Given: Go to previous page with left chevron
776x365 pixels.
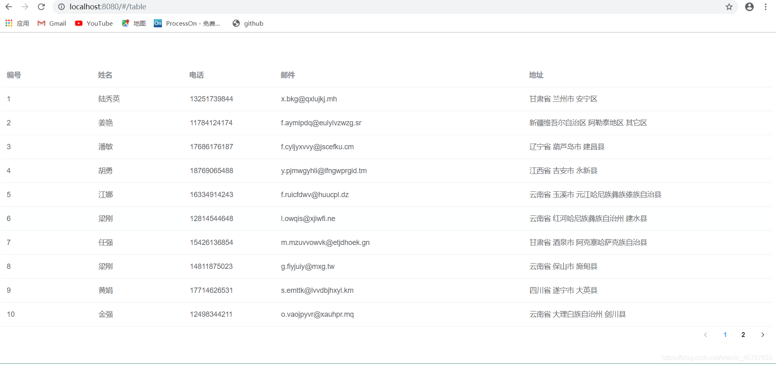Looking at the screenshot, I should tap(706, 335).
